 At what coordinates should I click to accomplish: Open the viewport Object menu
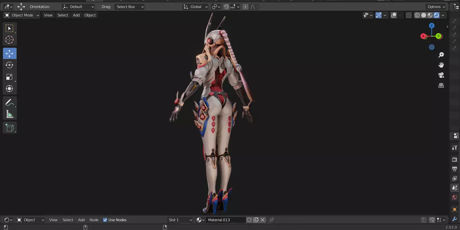click(x=90, y=15)
